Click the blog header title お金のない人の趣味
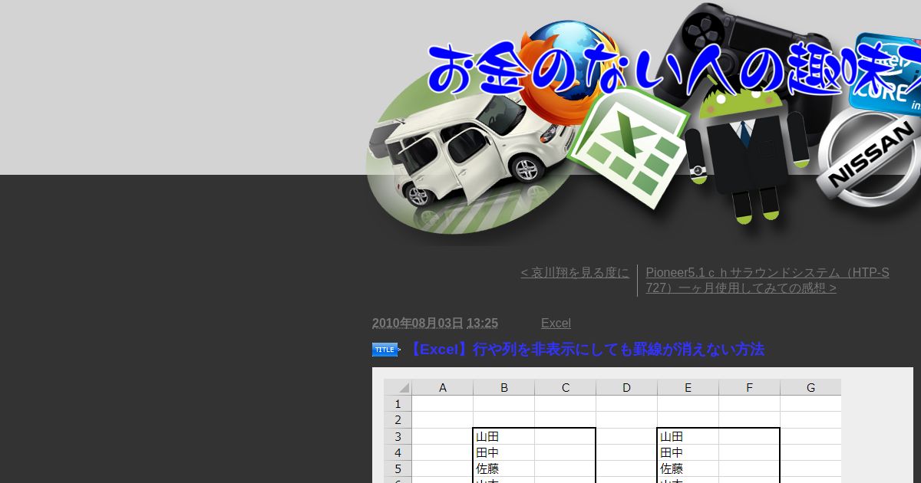921x483 pixels. tap(674, 71)
